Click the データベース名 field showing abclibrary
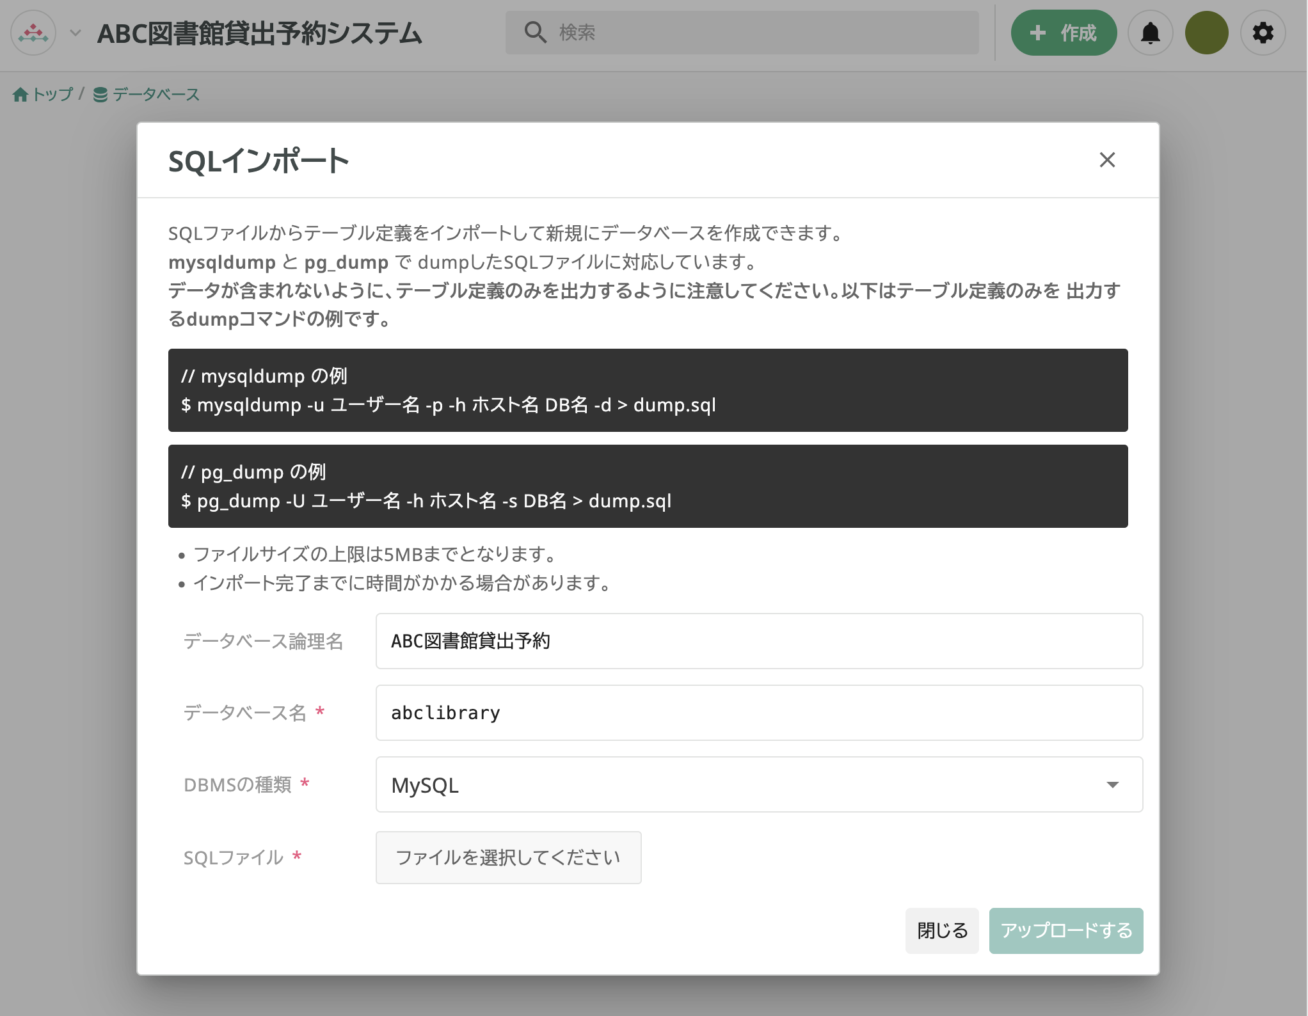Screen dimensions: 1308x1016 point(759,713)
